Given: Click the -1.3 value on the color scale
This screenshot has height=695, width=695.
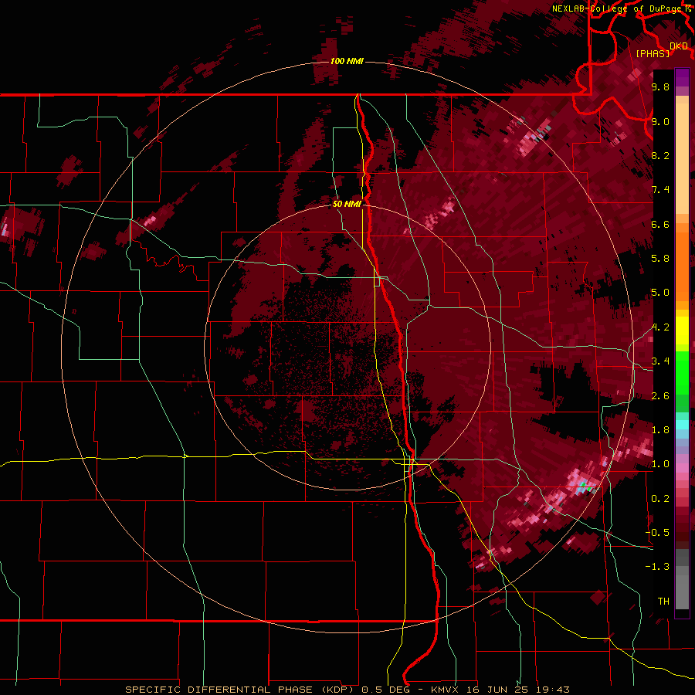Looking at the screenshot, I should (658, 567).
